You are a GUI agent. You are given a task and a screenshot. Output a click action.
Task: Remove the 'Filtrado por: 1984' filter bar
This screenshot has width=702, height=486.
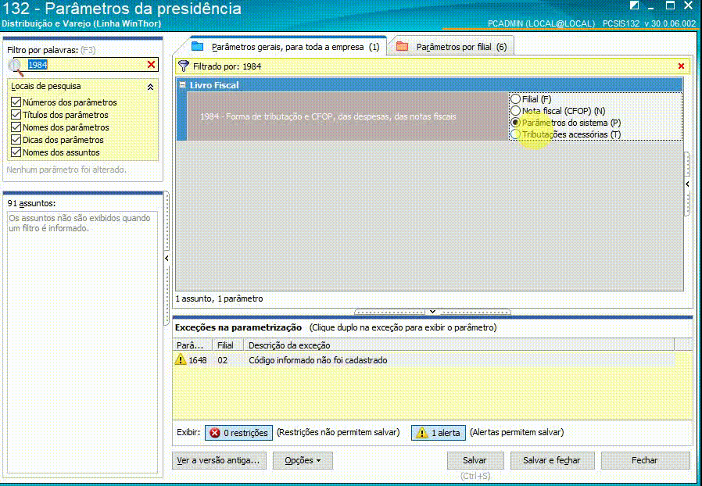point(681,66)
